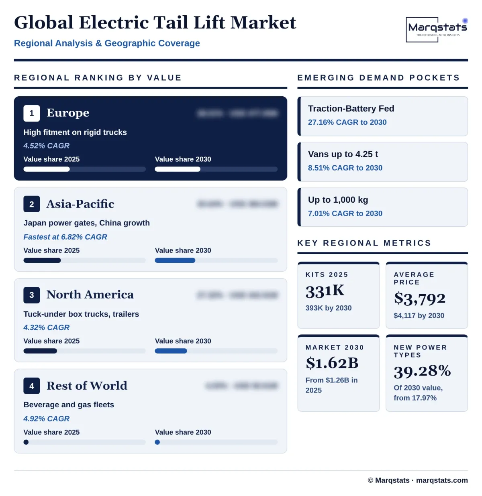This screenshot has width=482, height=496.
Task: Click the 331K kits 2025 value
Action: [325, 291]
